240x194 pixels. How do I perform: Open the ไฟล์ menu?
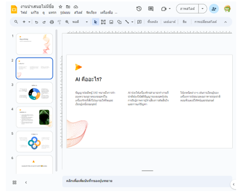click(x=24, y=13)
